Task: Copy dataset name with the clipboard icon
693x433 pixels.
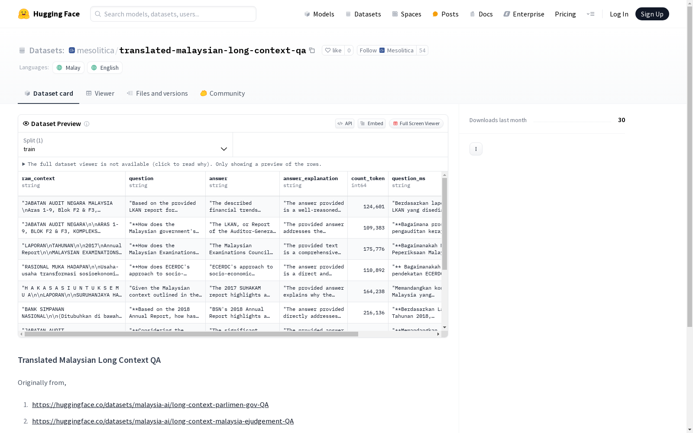Action: click(x=312, y=50)
